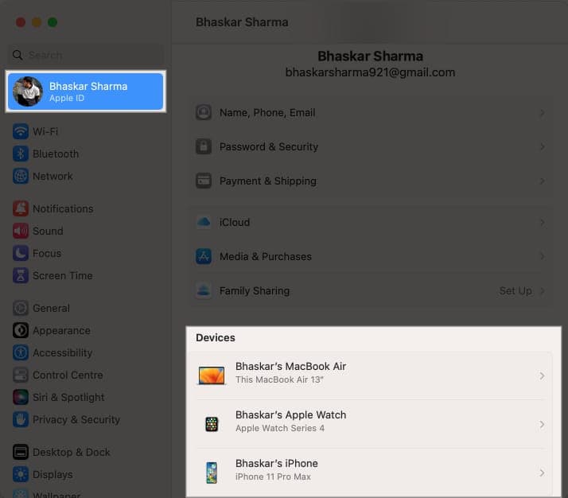The height and width of the screenshot is (498, 568).
Task: Click the Siri & Spotlight icon
Action: click(x=21, y=397)
